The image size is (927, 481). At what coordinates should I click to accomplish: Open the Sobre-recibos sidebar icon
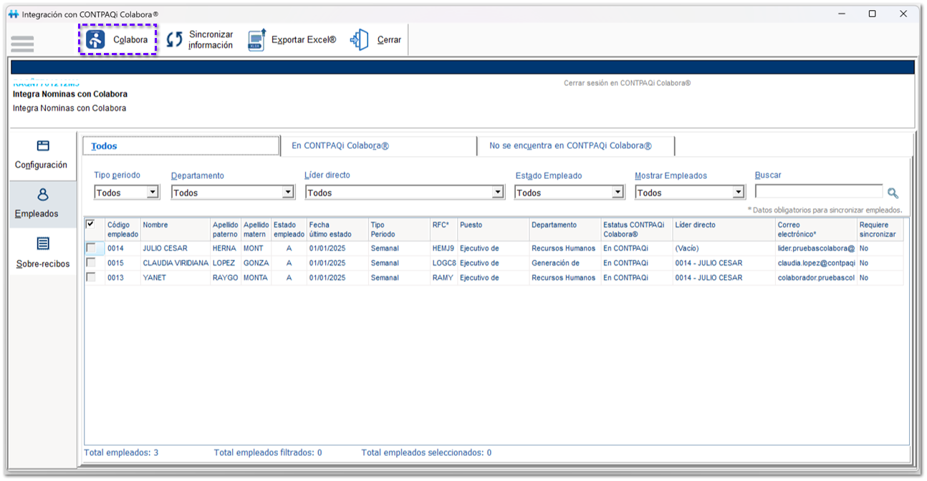43,244
